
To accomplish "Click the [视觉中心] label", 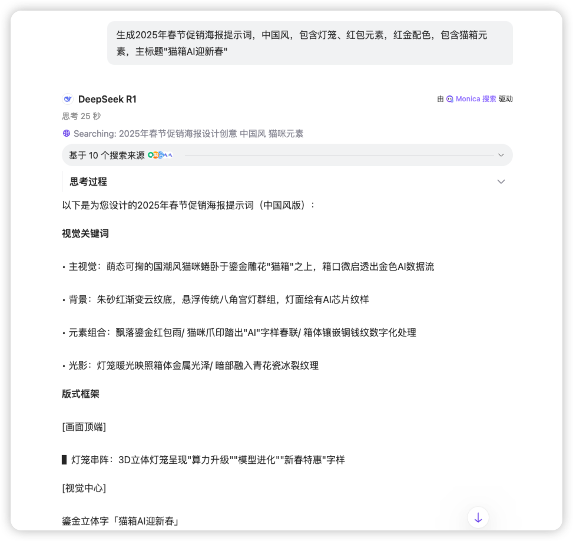I will click(x=84, y=489).
